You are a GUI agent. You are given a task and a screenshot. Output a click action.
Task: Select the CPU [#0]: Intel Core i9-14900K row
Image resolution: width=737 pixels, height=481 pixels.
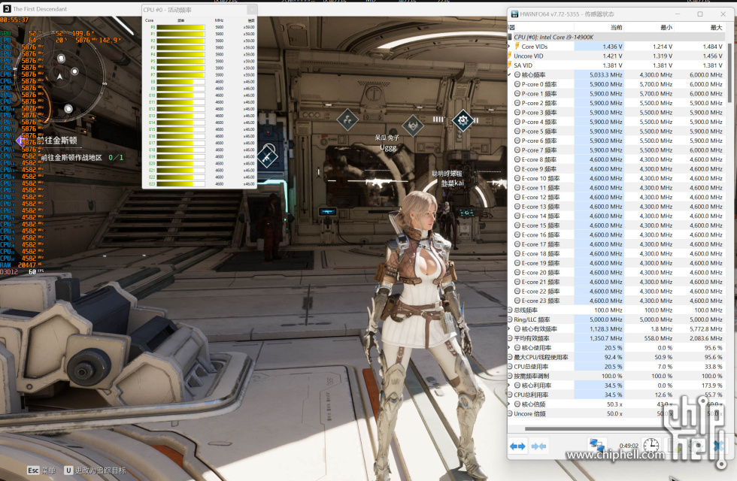click(x=616, y=37)
